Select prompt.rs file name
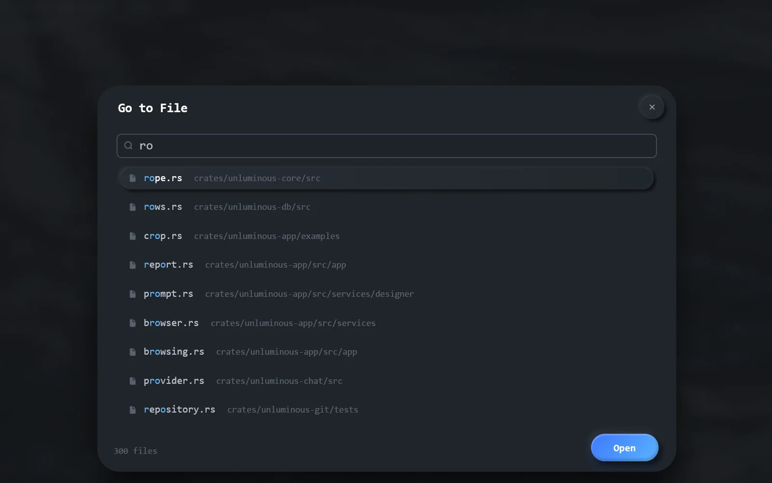772x483 pixels. click(x=168, y=294)
